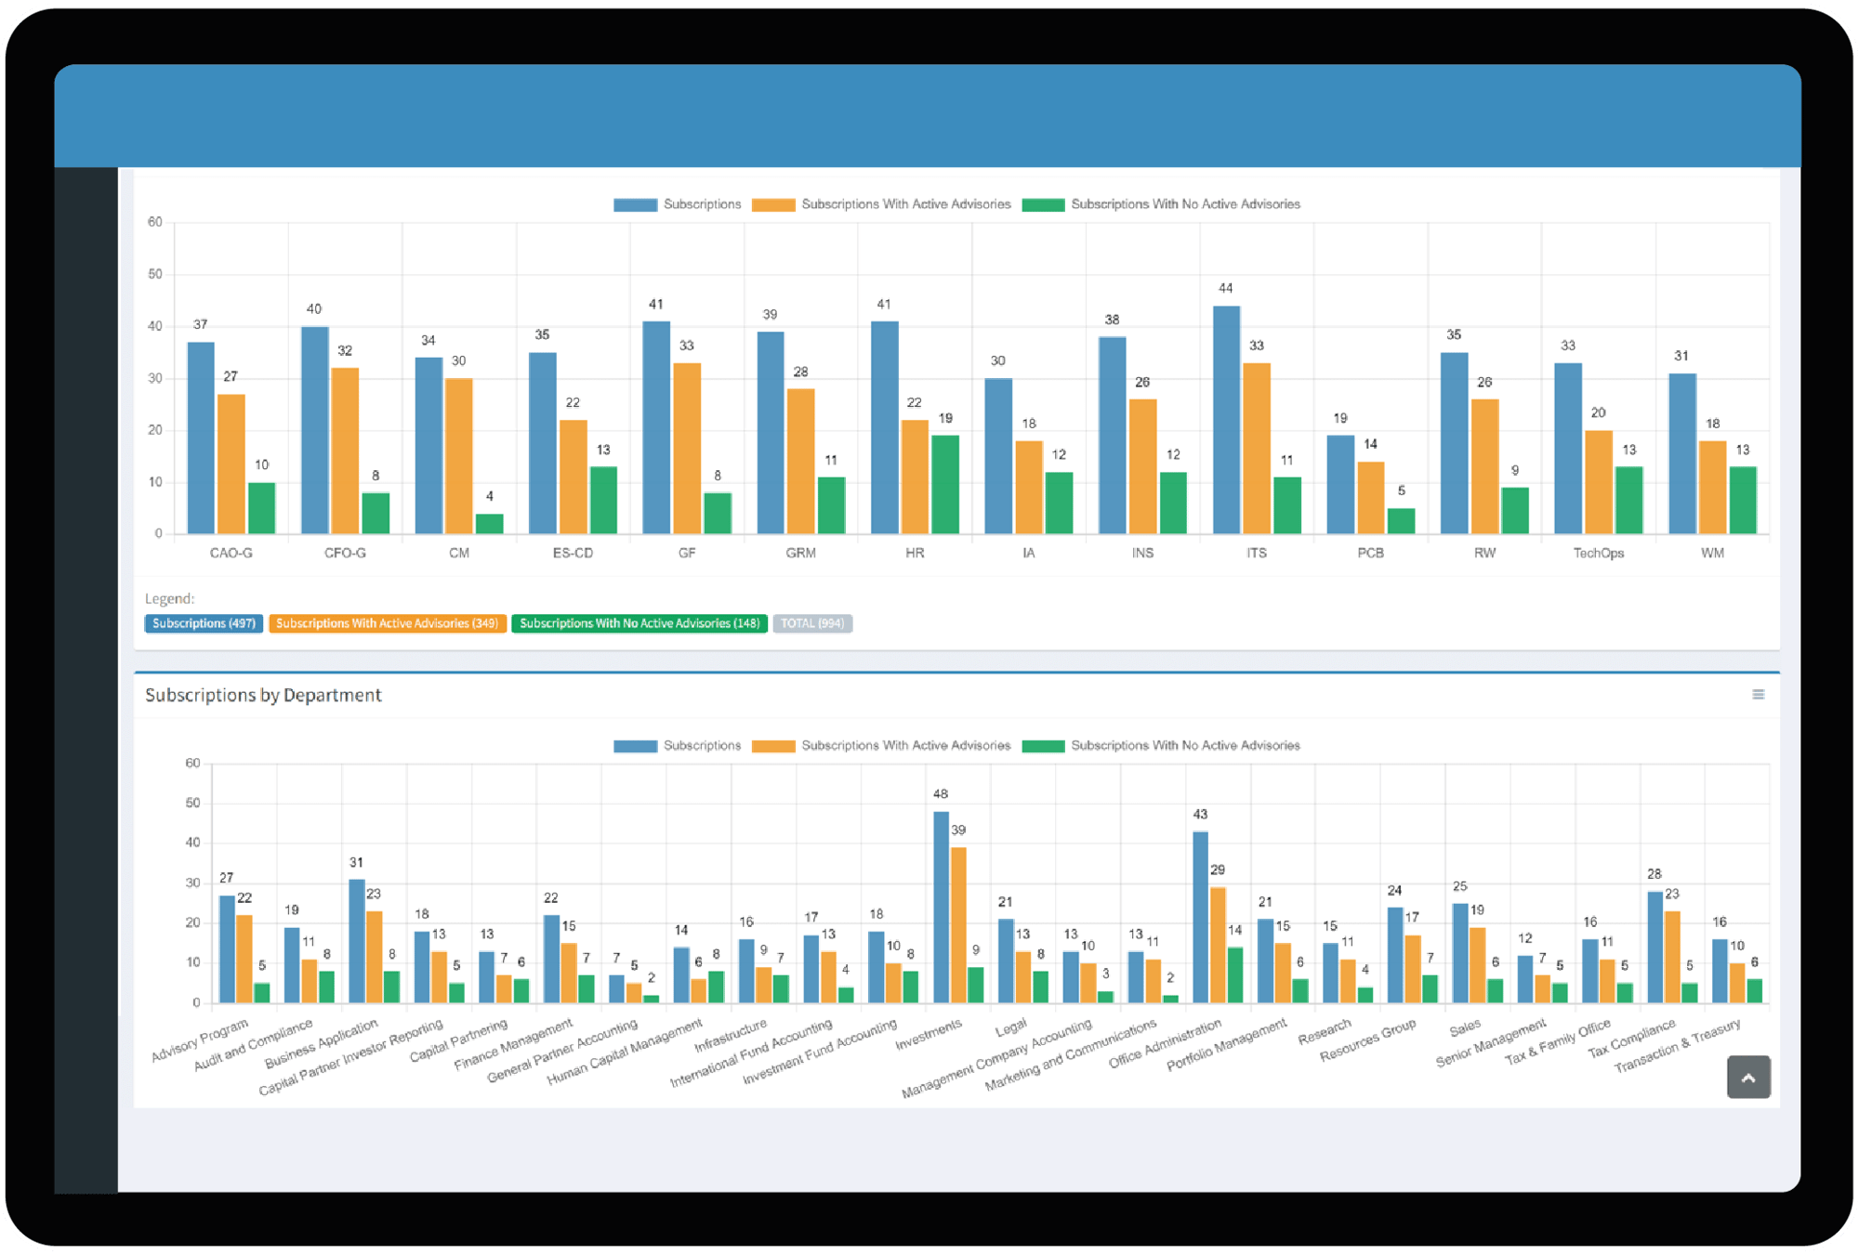Click Subscriptions With No Active Advisories (148) badge
Image resolution: width=1859 pixels, height=1255 pixels.
coord(639,623)
